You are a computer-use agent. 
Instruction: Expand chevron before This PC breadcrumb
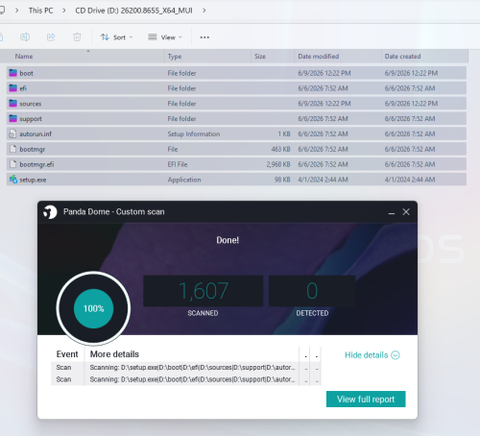[x=16, y=11]
